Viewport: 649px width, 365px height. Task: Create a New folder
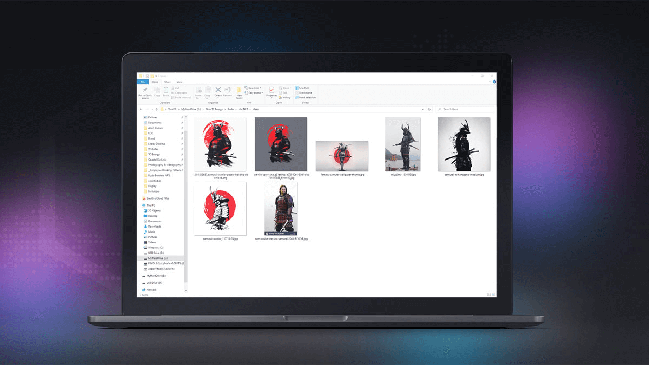[x=239, y=93]
